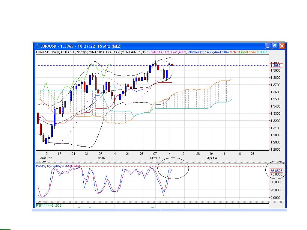This screenshot has height=230, width=307.
Task: Click the circled value scale on right edge
Action: [x=276, y=170]
